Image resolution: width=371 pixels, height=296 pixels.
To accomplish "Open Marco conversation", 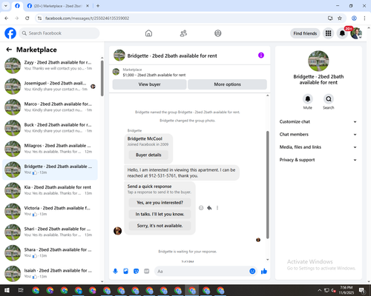I will [x=50, y=107].
